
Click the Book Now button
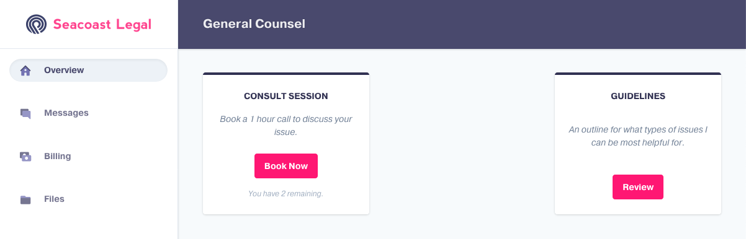click(x=286, y=166)
